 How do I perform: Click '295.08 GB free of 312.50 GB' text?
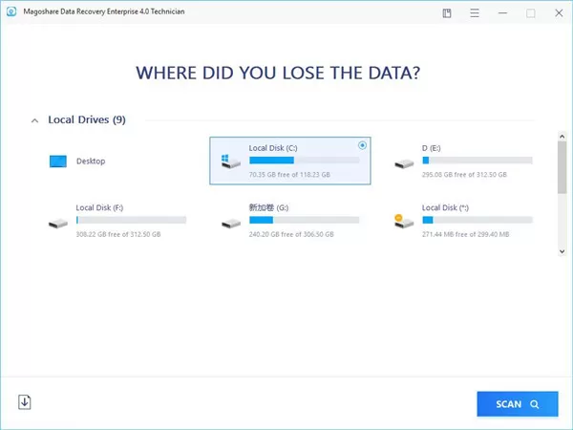(464, 175)
